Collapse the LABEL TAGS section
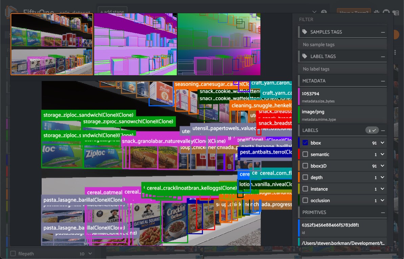The width and height of the screenshot is (404, 259). point(383,57)
